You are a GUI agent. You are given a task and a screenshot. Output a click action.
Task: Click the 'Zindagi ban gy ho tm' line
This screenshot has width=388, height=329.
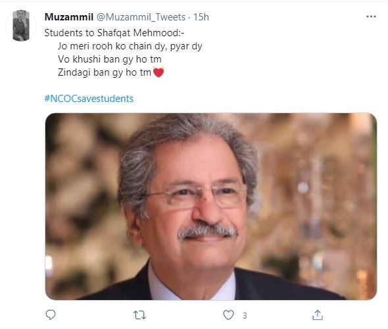[x=105, y=72]
